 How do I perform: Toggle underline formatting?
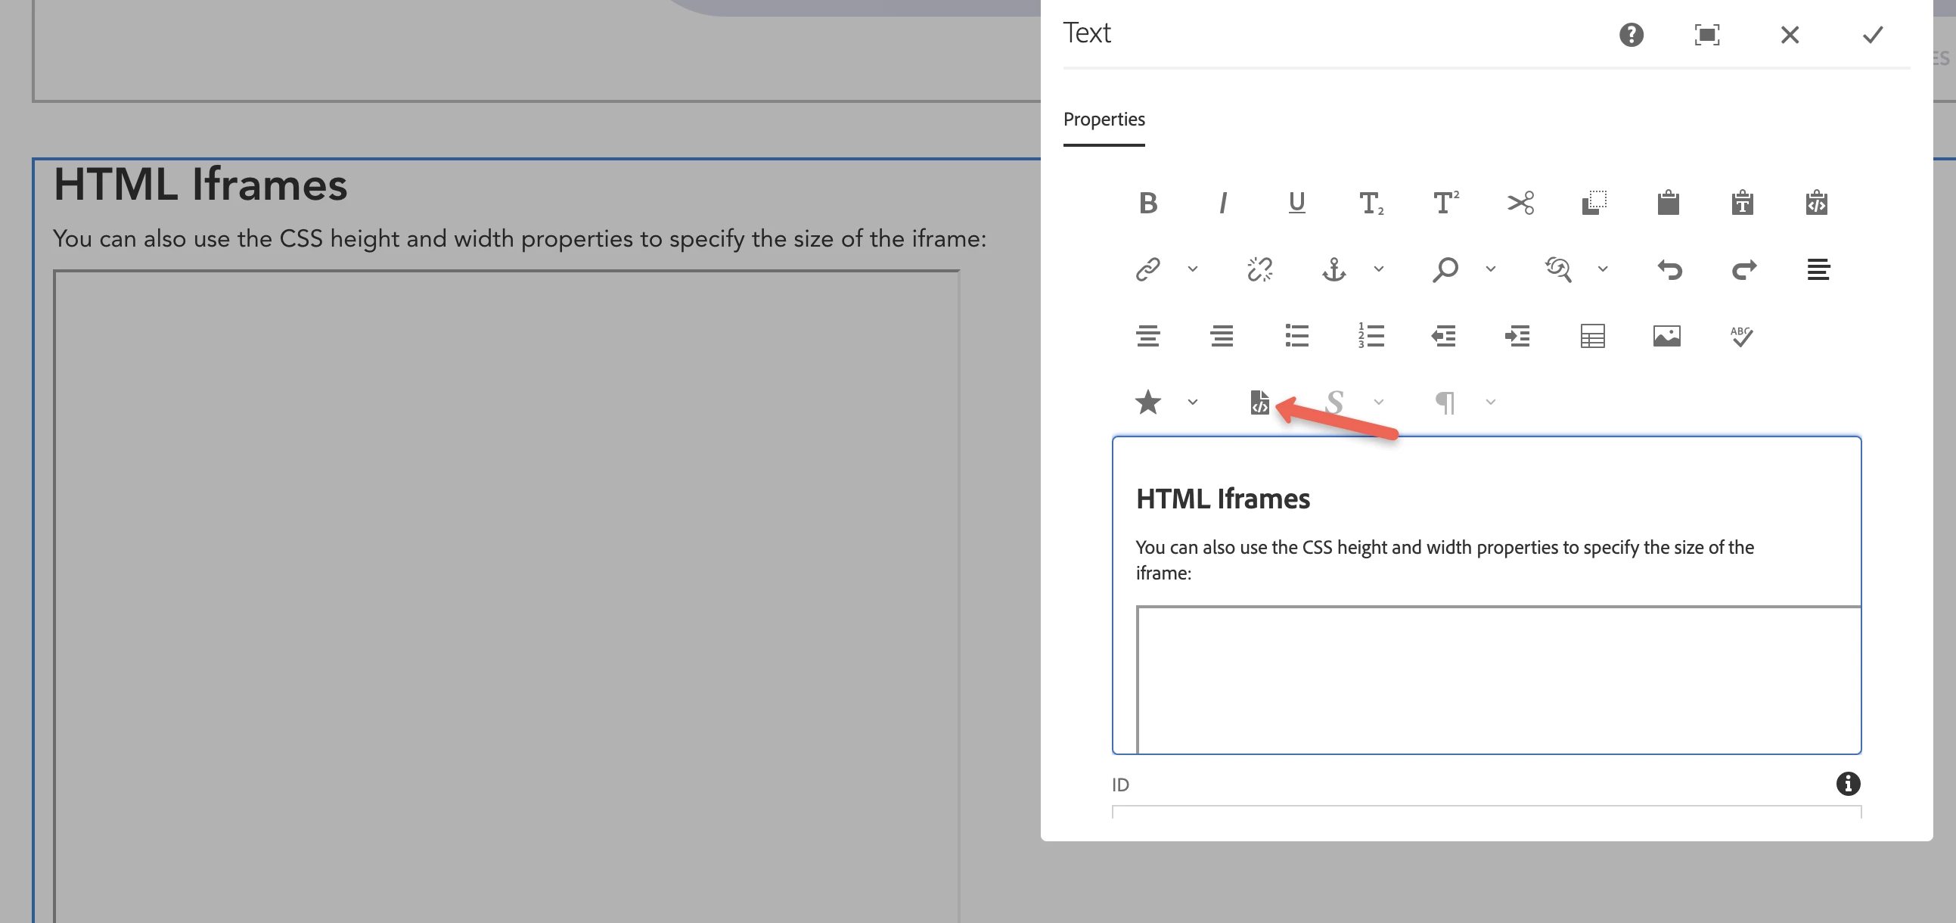click(x=1296, y=203)
